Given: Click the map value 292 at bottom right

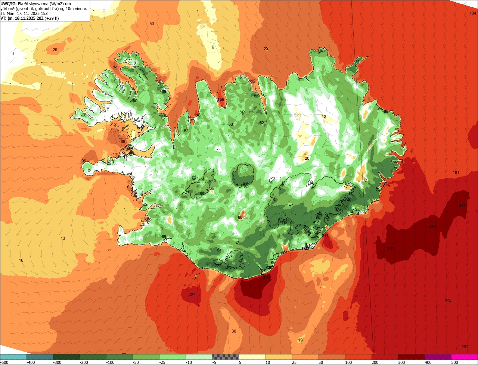Looking at the screenshot, I should click(x=465, y=347).
